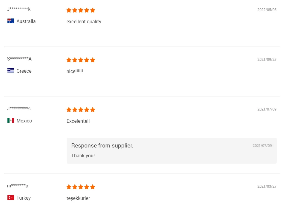The width and height of the screenshot is (282, 216).
Task: Click the star rating above 'excellent quality'
Action: click(81, 10)
